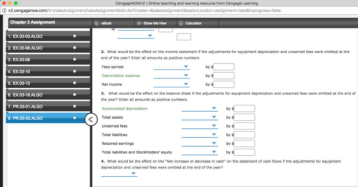Screen dimensions: 358x187
Task: Click the Depreciation expense amount field
Action: coord(224,76)
